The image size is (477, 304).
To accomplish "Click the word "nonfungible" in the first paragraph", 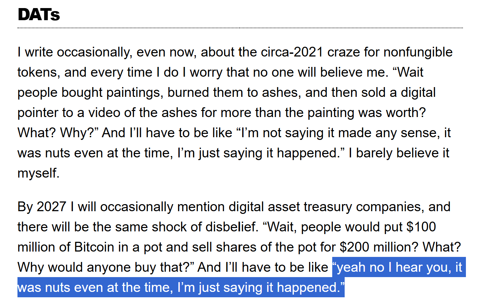I will [x=418, y=52].
